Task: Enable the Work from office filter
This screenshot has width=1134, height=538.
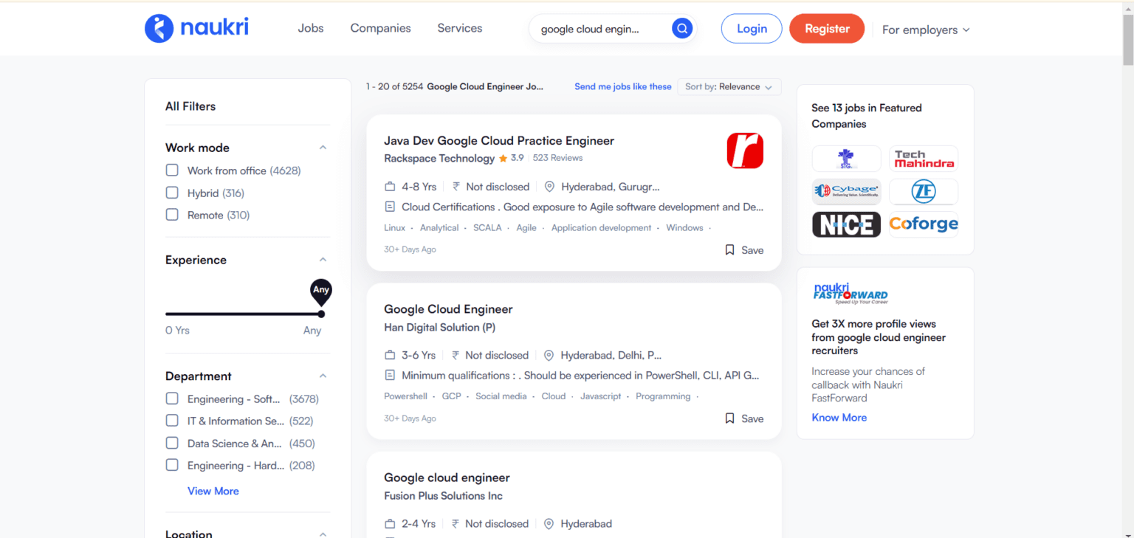Action: (x=171, y=170)
